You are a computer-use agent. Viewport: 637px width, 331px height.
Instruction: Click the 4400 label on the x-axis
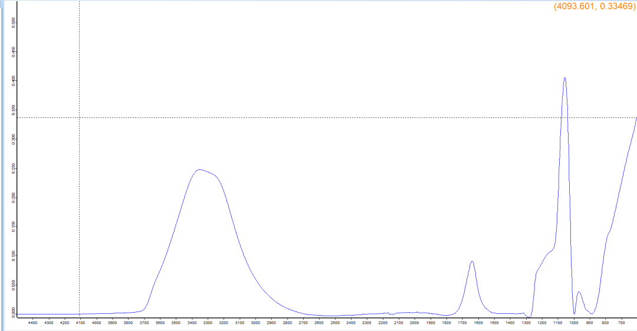point(32,323)
